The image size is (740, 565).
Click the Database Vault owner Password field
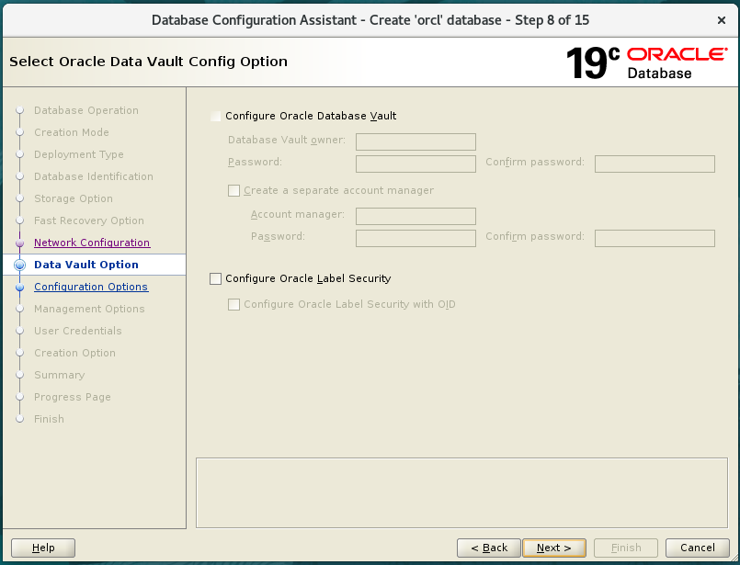point(416,164)
